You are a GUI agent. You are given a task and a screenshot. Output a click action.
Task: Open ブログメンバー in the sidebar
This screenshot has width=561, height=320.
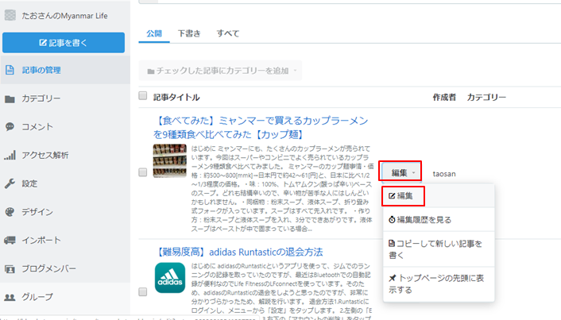[65, 268]
